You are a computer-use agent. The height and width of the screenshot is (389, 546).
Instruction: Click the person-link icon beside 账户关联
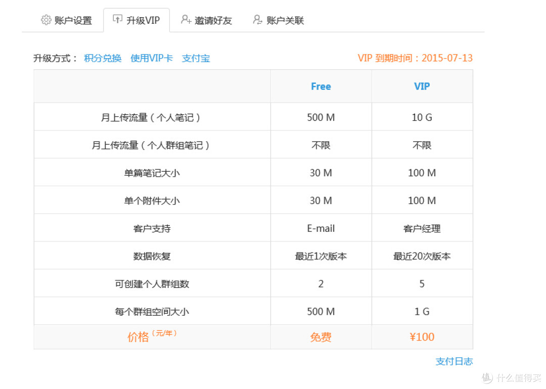[257, 20]
